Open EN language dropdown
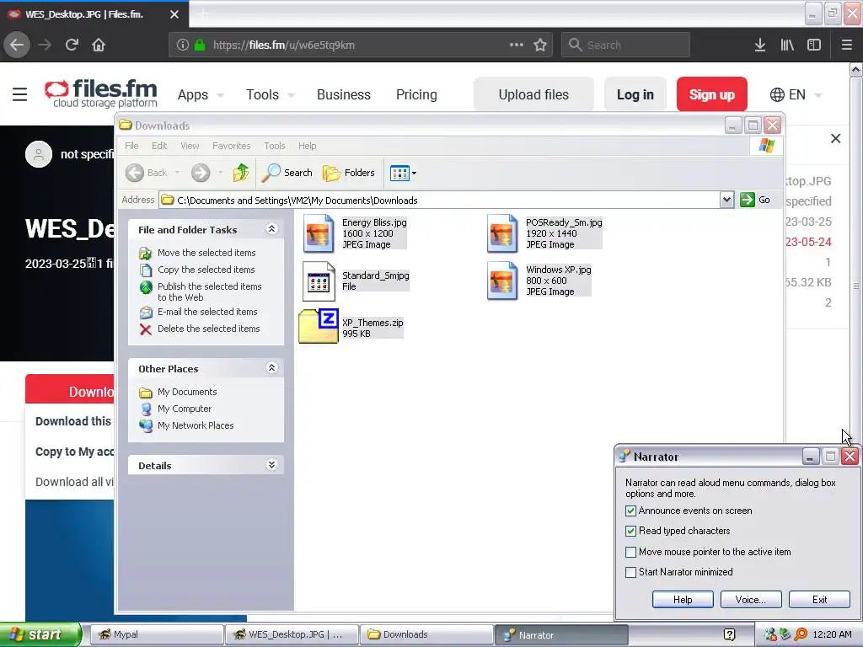The image size is (863, 647). click(796, 94)
